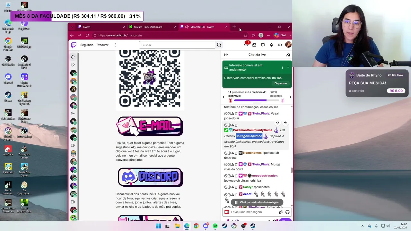
Task: Collapse the live chat panel
Action: 226,55
